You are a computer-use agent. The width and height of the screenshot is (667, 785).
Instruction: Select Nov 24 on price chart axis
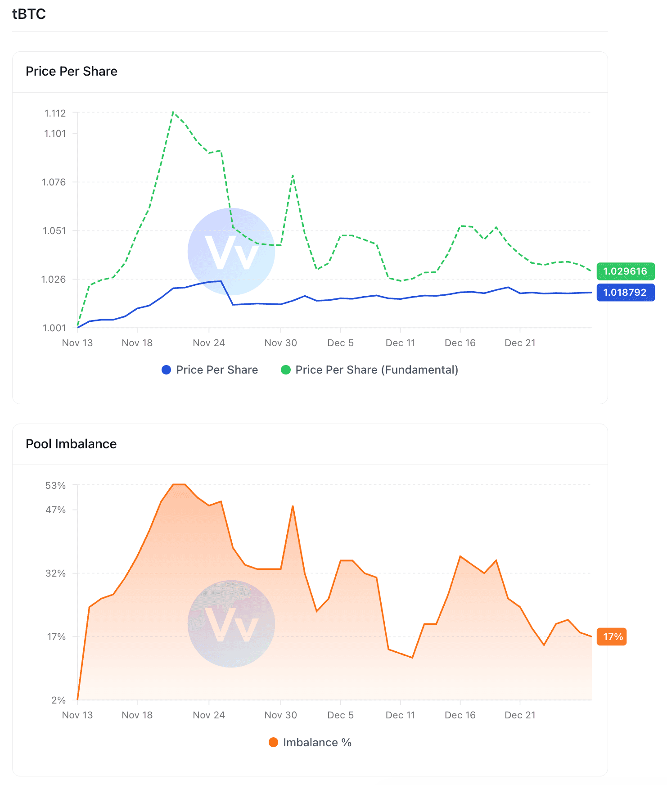pyautogui.click(x=209, y=343)
